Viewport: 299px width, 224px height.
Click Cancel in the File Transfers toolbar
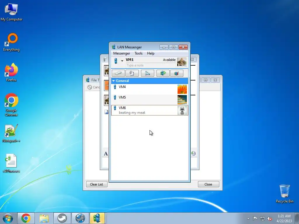tap(94, 87)
